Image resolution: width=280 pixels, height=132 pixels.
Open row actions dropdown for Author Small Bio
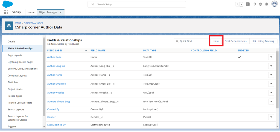pyautogui.click(x=271, y=84)
